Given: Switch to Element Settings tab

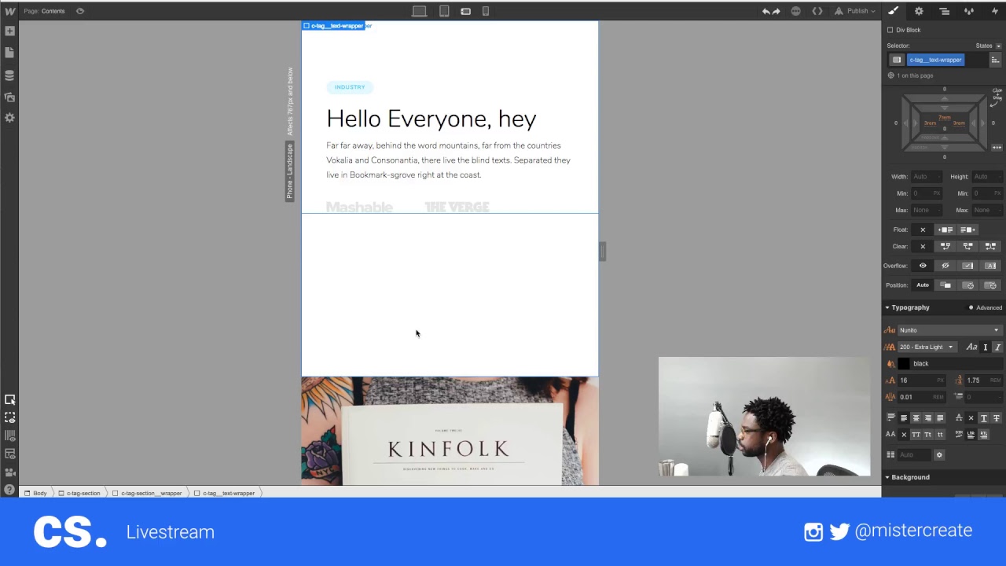Looking at the screenshot, I should [x=919, y=11].
